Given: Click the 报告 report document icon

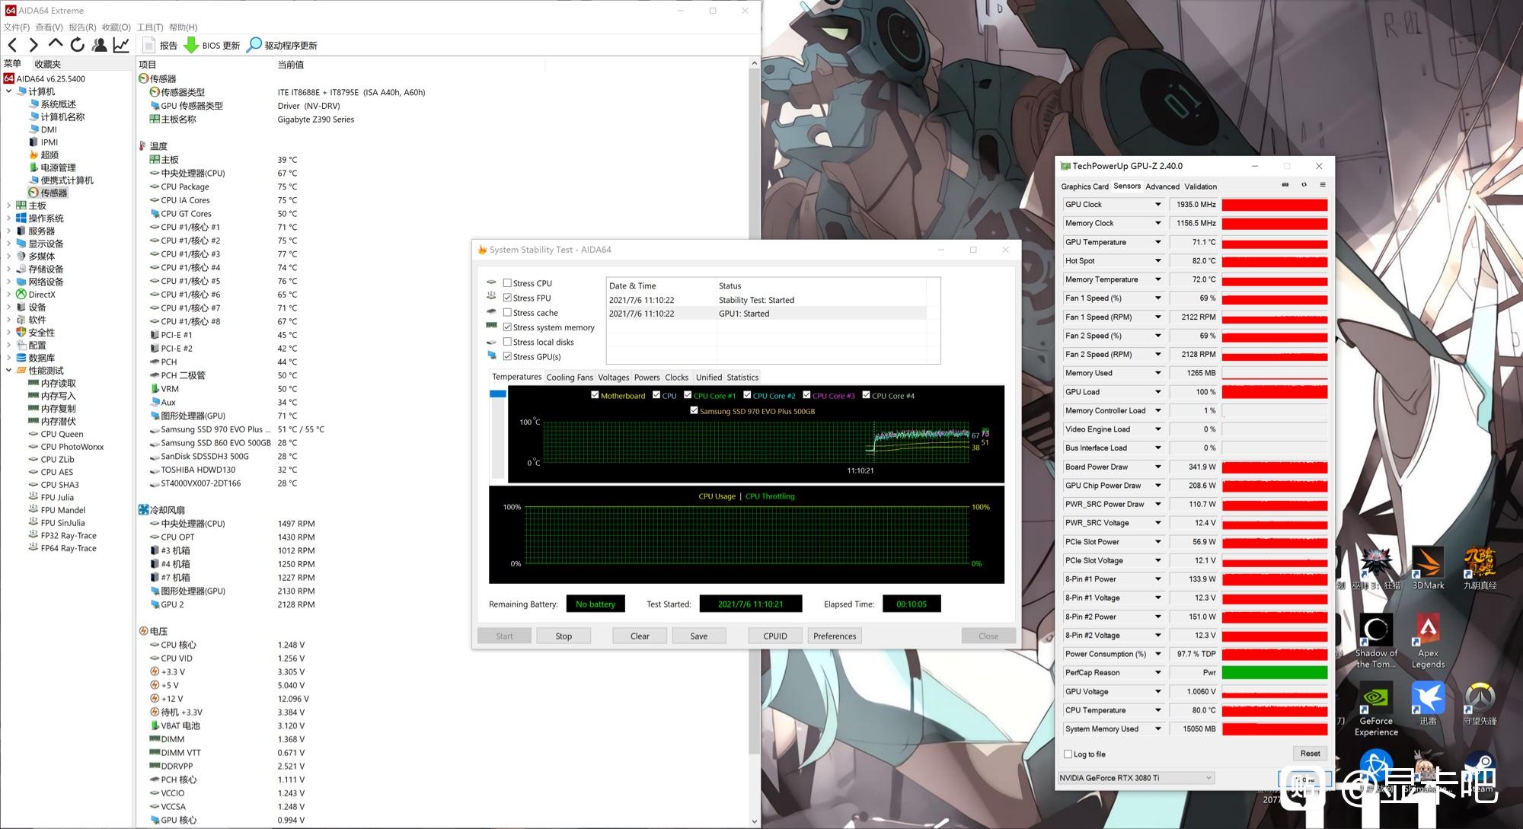Looking at the screenshot, I should pyautogui.click(x=149, y=45).
